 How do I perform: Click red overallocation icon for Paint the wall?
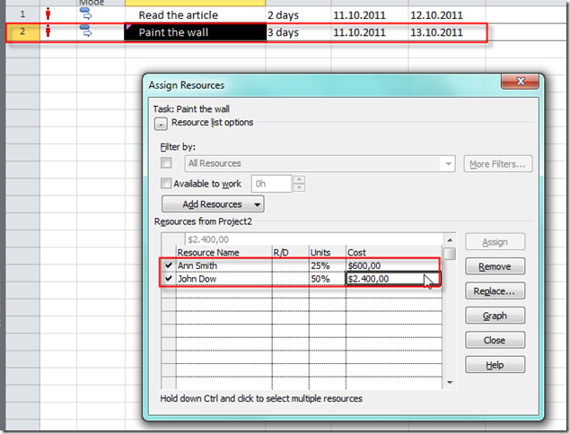(x=48, y=32)
